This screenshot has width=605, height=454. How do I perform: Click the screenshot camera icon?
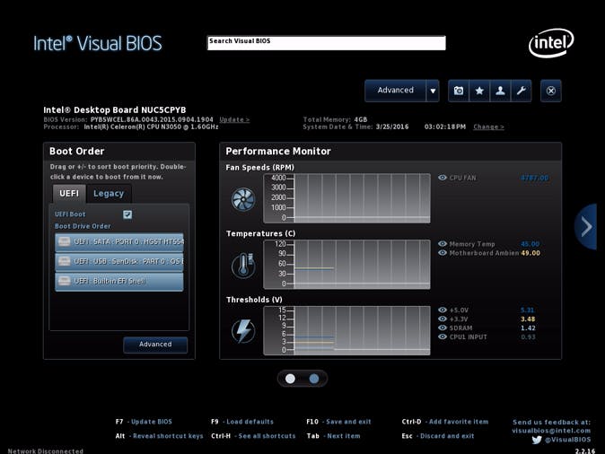click(459, 91)
